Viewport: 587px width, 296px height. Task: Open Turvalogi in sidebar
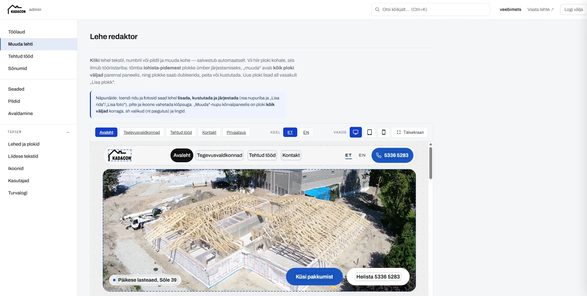click(x=39, y=193)
